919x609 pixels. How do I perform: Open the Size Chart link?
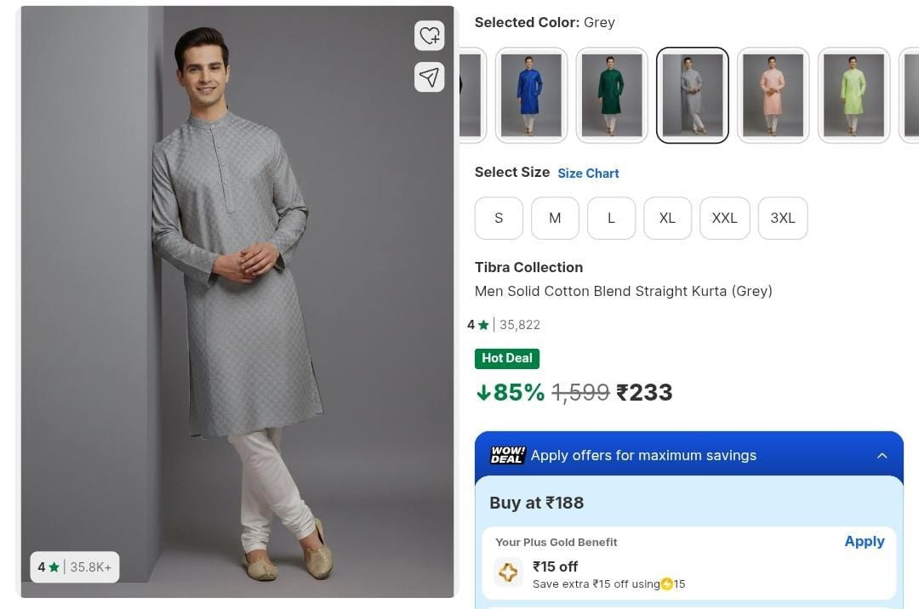tap(588, 174)
